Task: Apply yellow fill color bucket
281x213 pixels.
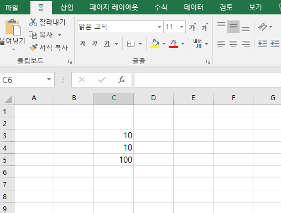Action: [155, 44]
